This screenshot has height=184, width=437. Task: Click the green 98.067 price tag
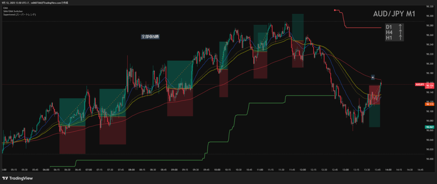(x=429, y=127)
